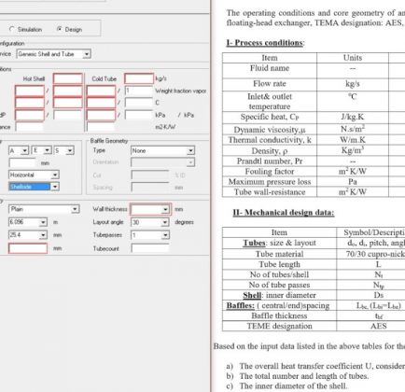Click the shell diameter mm field

(x=22, y=162)
